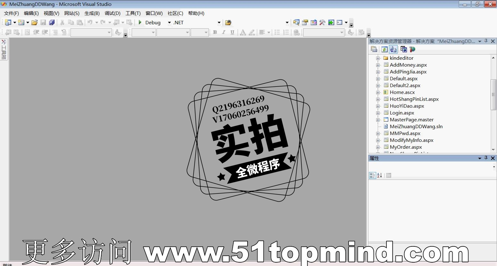This screenshot has width=497, height=266.
Task: Open the New Project icon dropdown arrow
Action: pos(15,22)
